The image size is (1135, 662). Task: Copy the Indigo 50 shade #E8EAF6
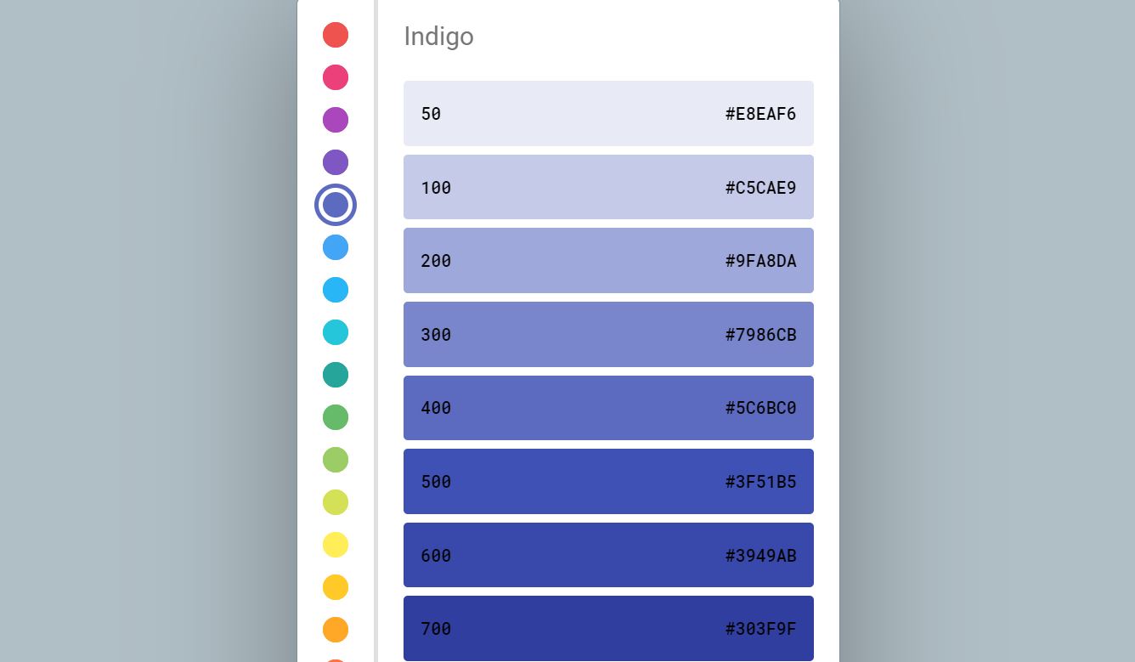pos(608,114)
